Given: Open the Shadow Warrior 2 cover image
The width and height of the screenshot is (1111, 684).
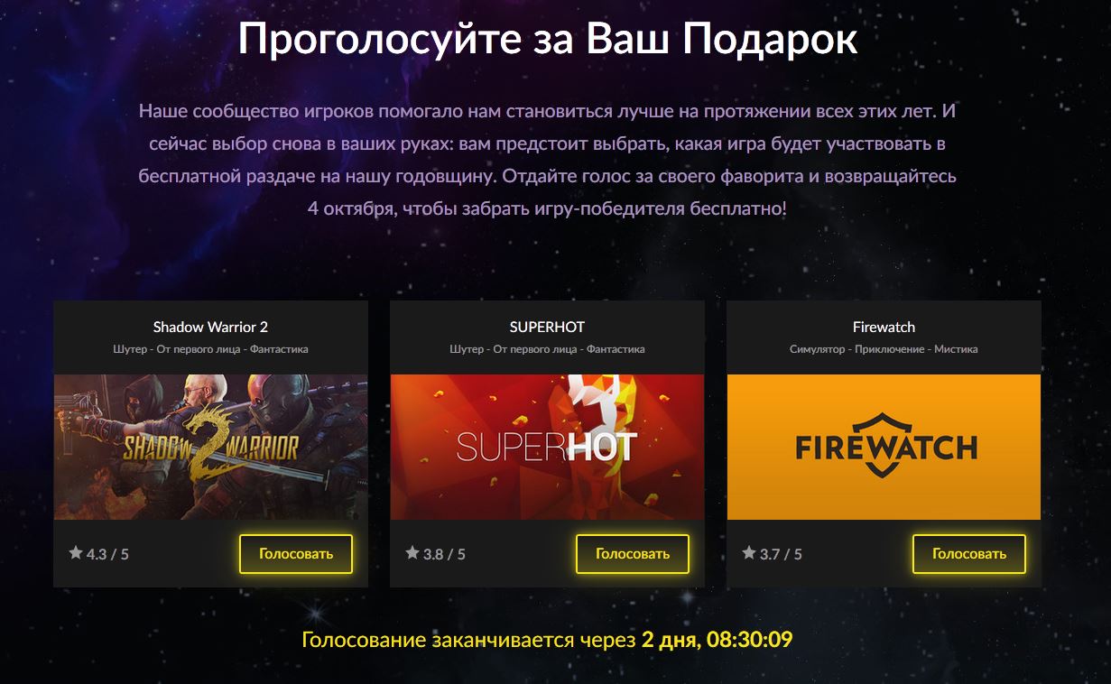Looking at the screenshot, I should 210,447.
